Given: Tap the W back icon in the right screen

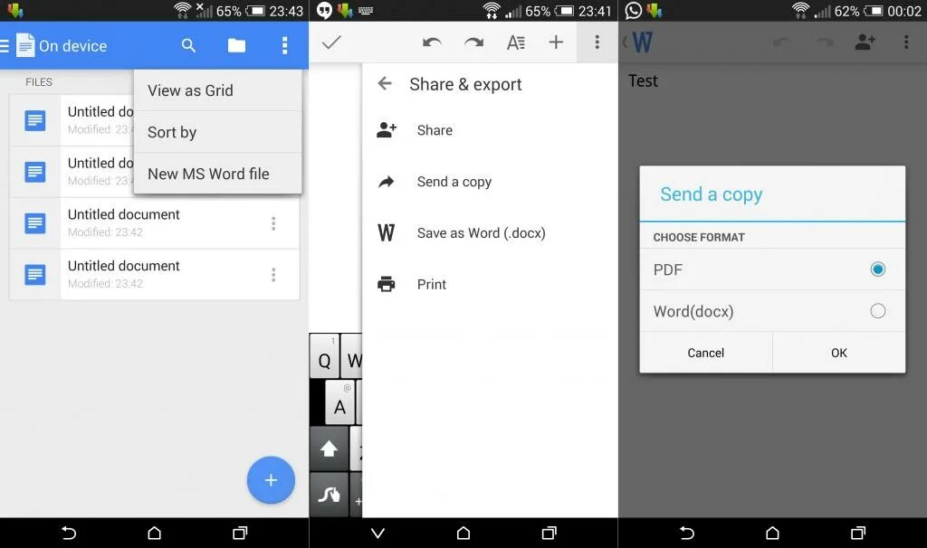Looking at the screenshot, I should [x=638, y=42].
